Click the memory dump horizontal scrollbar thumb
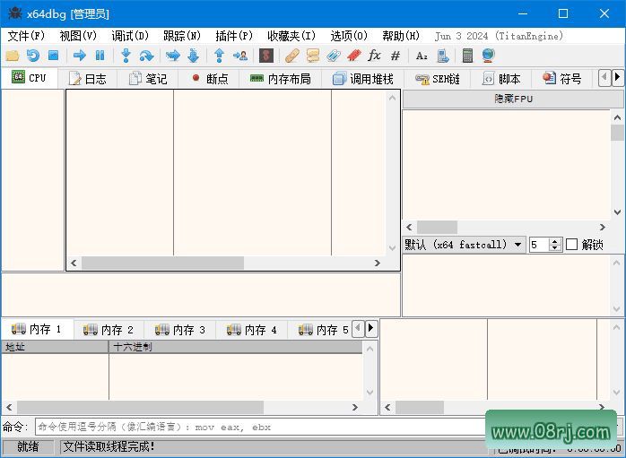626x458 pixels. (140, 407)
